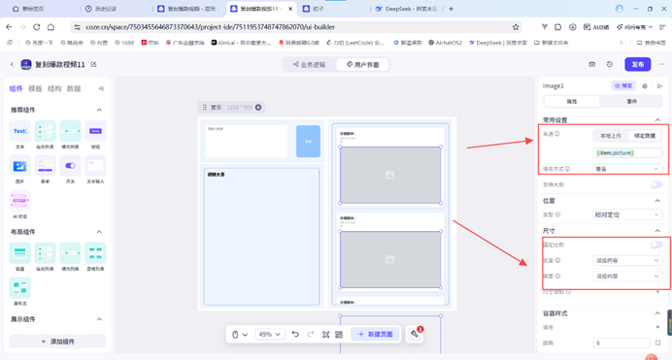Collapse the 展示组件 section
The image size is (672, 360).
pos(99,319)
